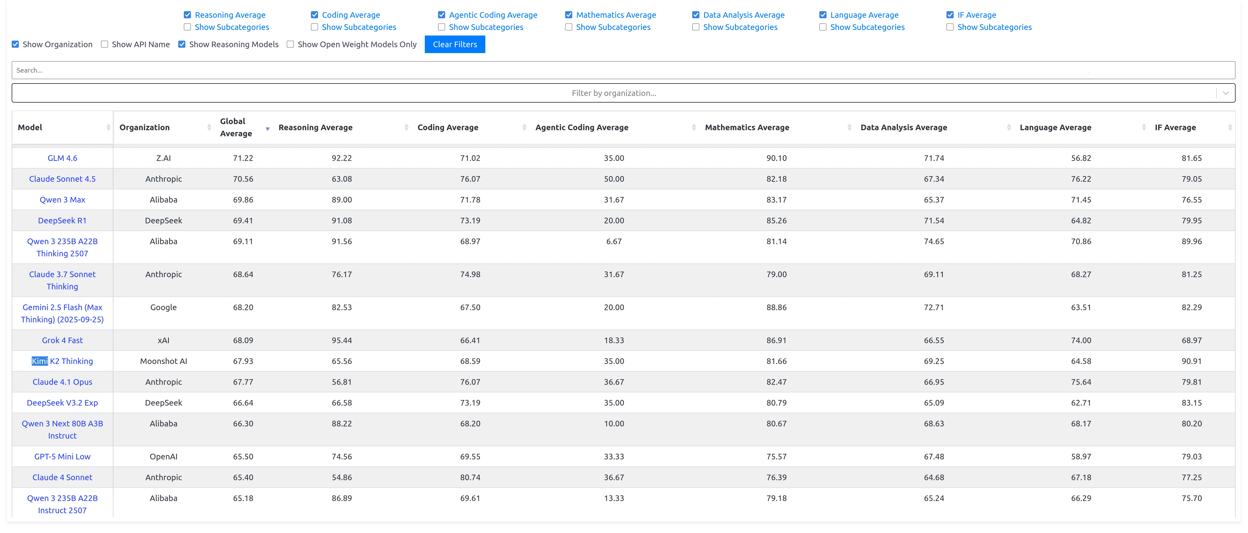Sort by Agentic Coding Average icon
The width and height of the screenshot is (1248, 533).
694,128
